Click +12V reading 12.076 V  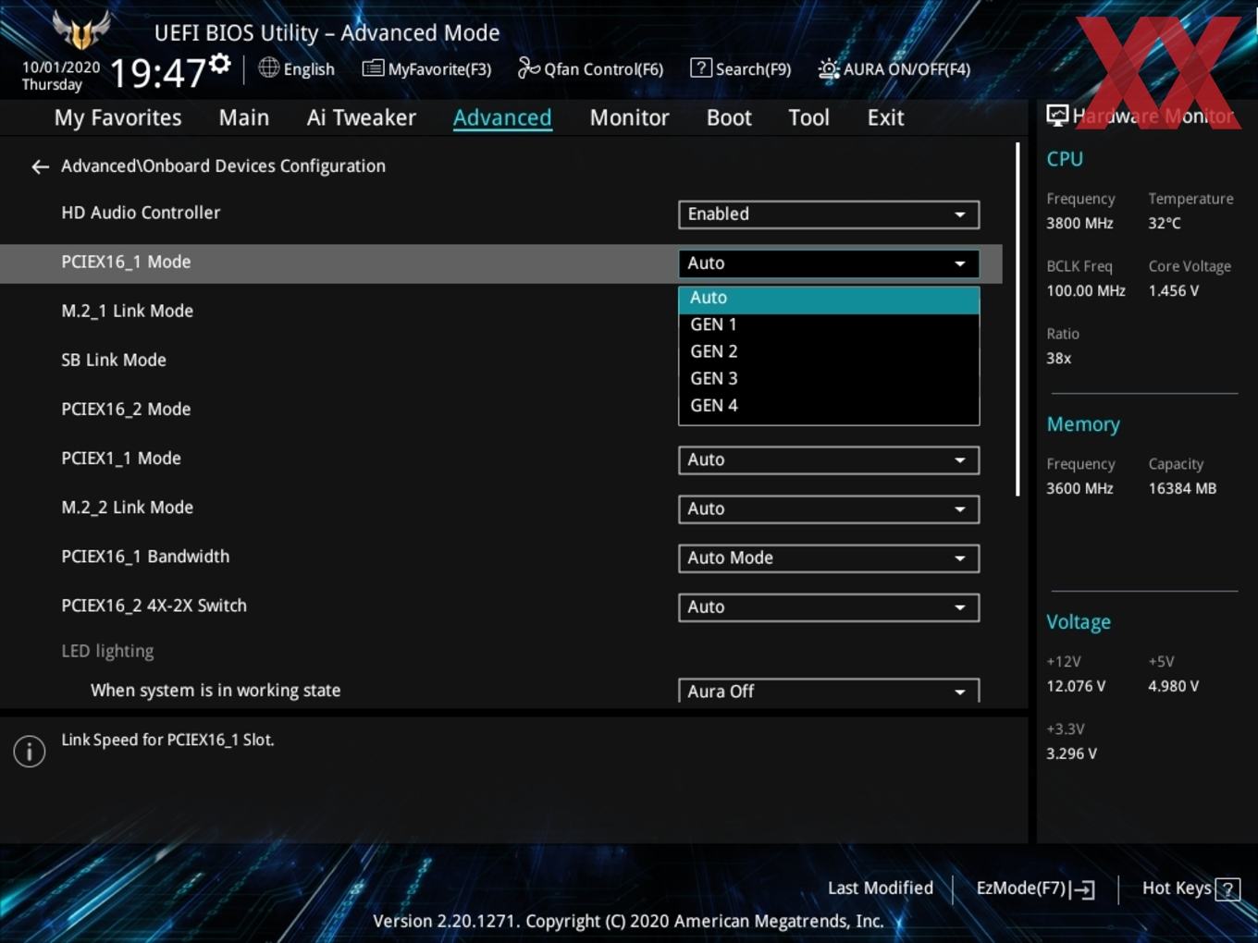(x=1075, y=687)
